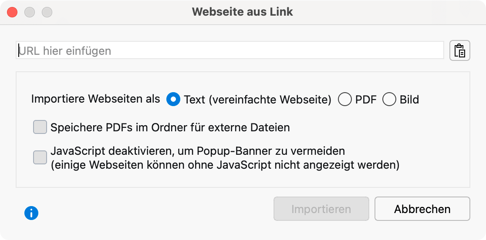Click the grey minimize window button

point(30,12)
